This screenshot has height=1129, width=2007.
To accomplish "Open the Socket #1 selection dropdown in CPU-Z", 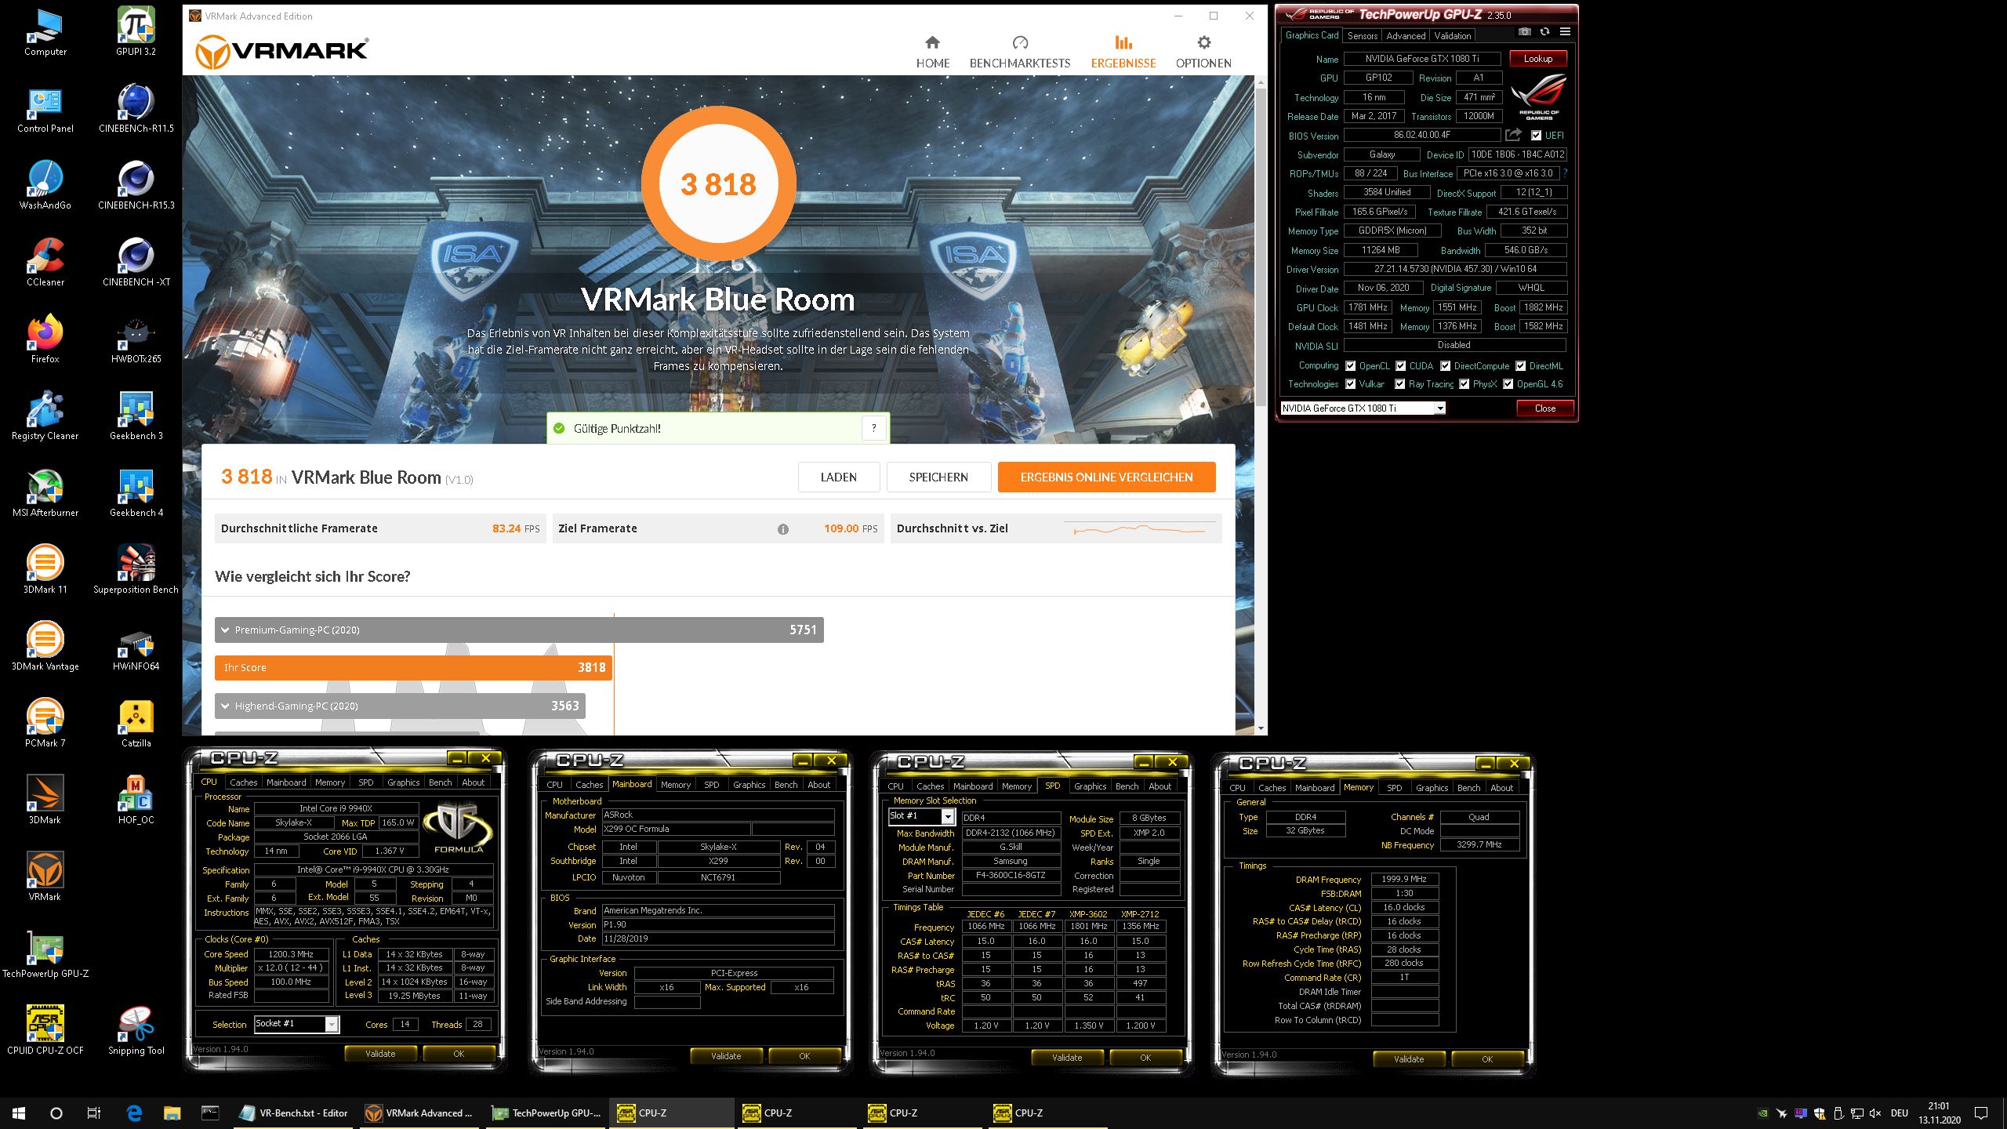I will click(x=332, y=1024).
